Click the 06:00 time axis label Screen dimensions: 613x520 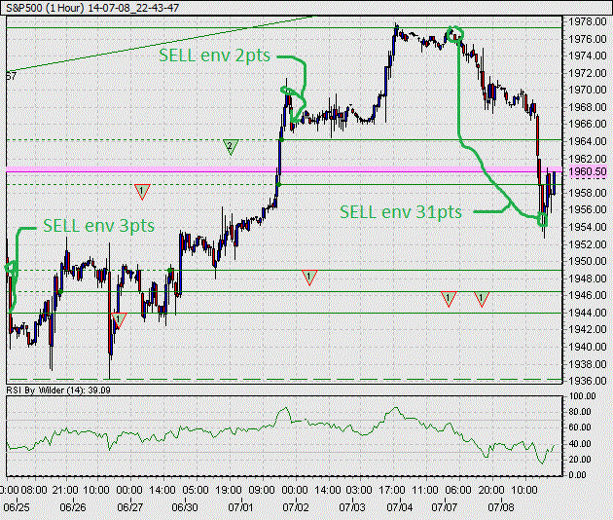[x=458, y=490]
